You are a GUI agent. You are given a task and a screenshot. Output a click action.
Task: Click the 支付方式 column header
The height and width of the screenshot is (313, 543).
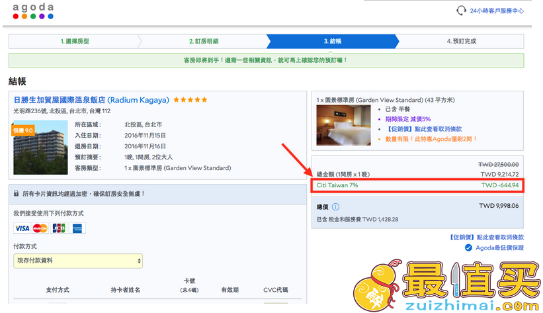pos(58,290)
